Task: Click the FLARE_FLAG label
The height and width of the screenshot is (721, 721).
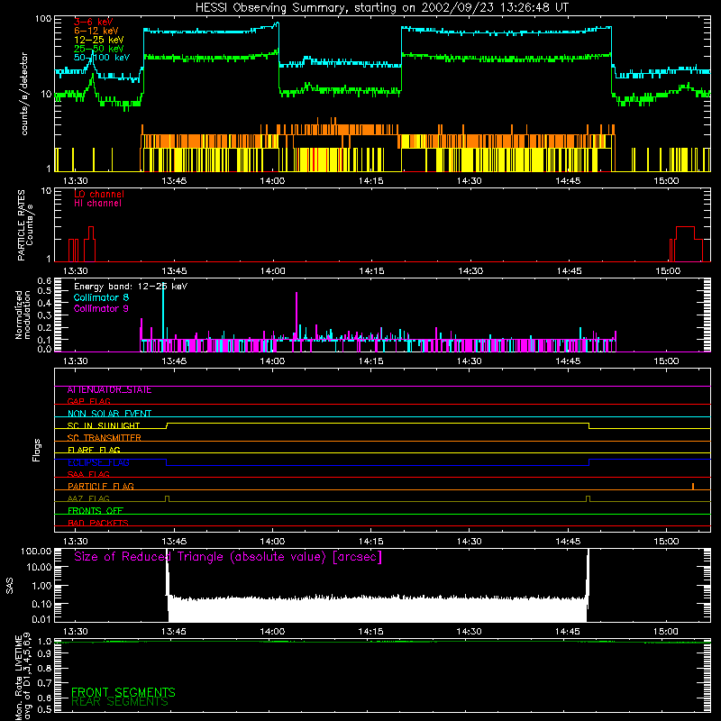Action: pos(94,450)
